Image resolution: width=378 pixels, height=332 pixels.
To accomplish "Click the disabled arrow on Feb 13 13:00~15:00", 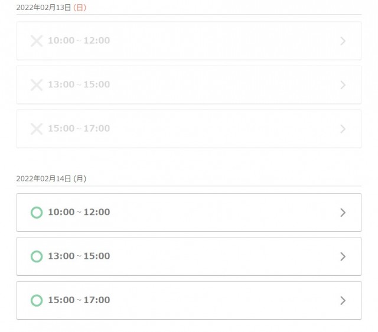I will [x=343, y=84].
